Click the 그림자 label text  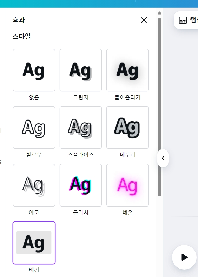pyautogui.click(x=81, y=97)
